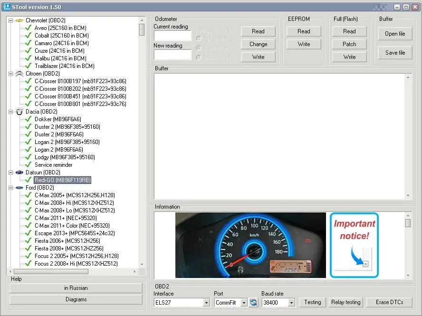Click the speedometer cluster image
This screenshot has width=422, height=316.
pyautogui.click(x=250, y=245)
